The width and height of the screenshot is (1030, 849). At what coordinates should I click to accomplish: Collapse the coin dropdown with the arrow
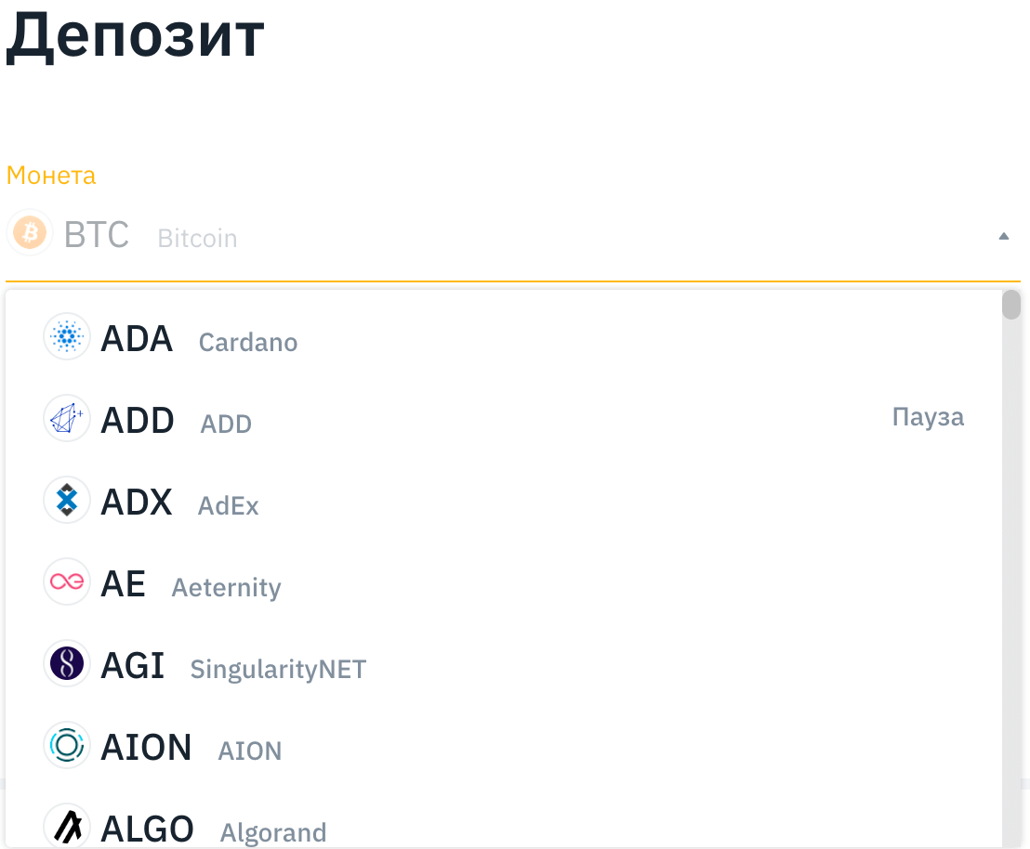[x=1003, y=236]
